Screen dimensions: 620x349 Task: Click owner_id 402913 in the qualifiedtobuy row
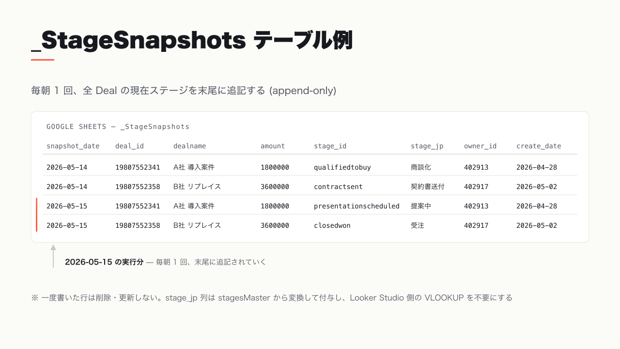pos(476,167)
